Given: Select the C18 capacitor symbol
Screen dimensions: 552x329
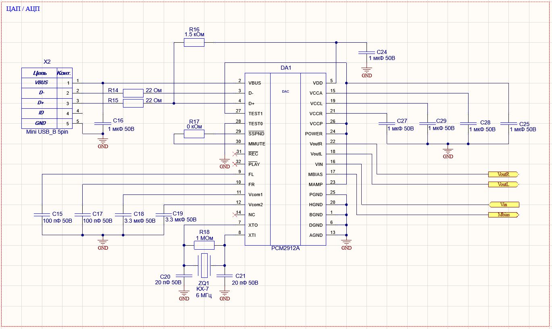Looking at the screenshot, I should coord(123,215).
